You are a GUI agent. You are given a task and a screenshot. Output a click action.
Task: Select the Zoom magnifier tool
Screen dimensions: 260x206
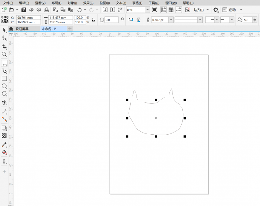click(4, 55)
